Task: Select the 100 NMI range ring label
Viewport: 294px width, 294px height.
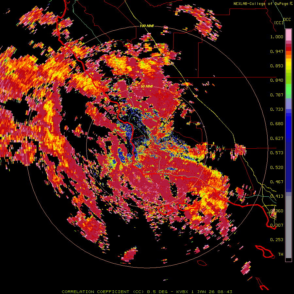Action: (x=147, y=26)
